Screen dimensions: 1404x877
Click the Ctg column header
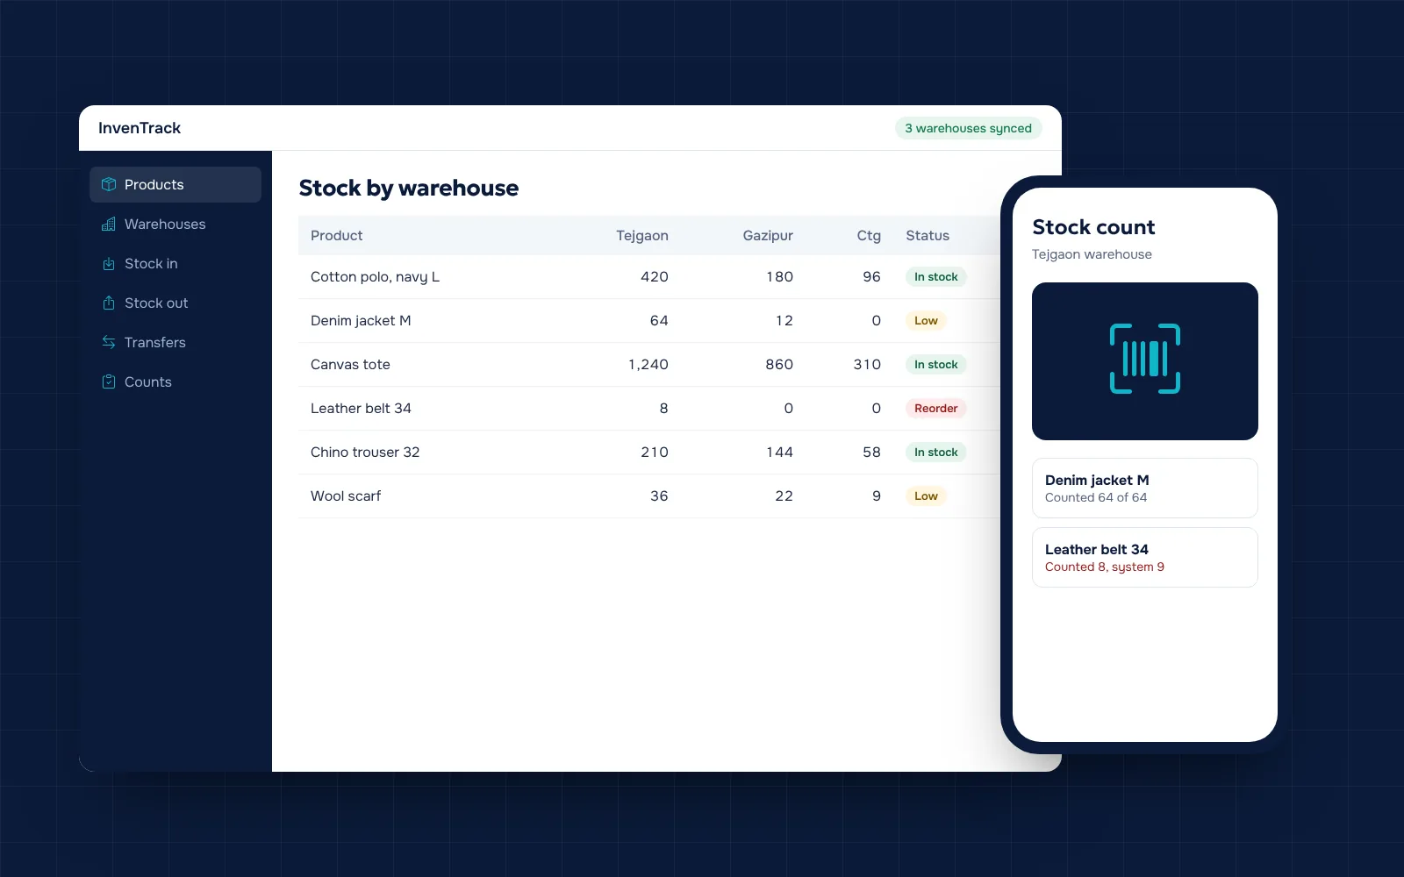coord(869,235)
